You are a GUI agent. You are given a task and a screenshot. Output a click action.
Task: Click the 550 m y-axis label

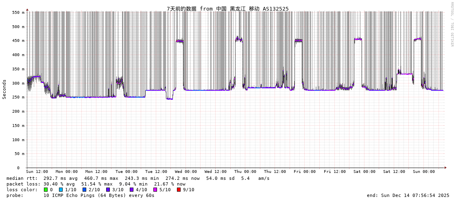click(x=18, y=13)
